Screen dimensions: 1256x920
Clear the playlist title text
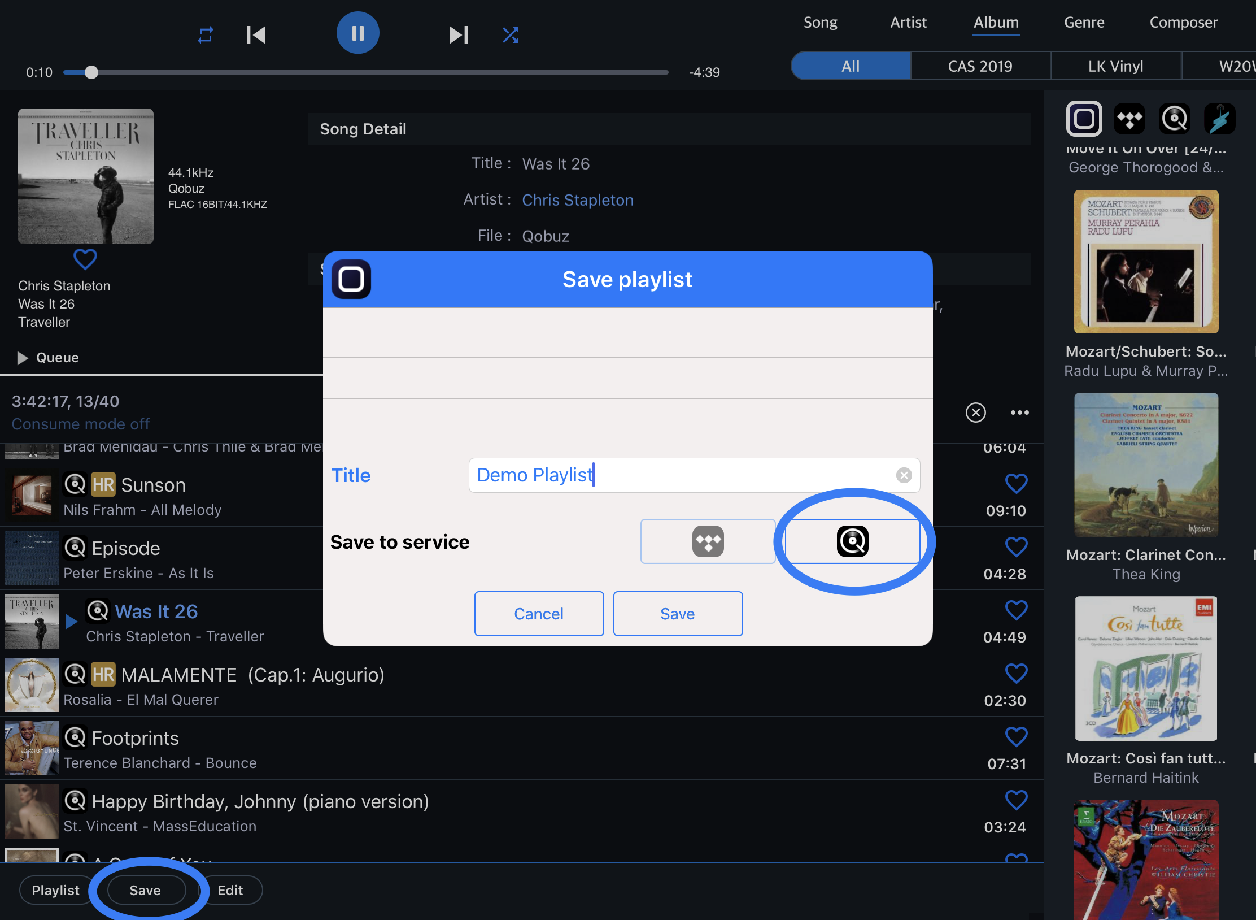pyautogui.click(x=904, y=475)
